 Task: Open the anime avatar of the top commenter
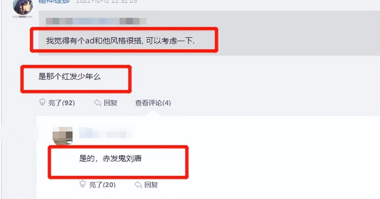coord(23,7)
